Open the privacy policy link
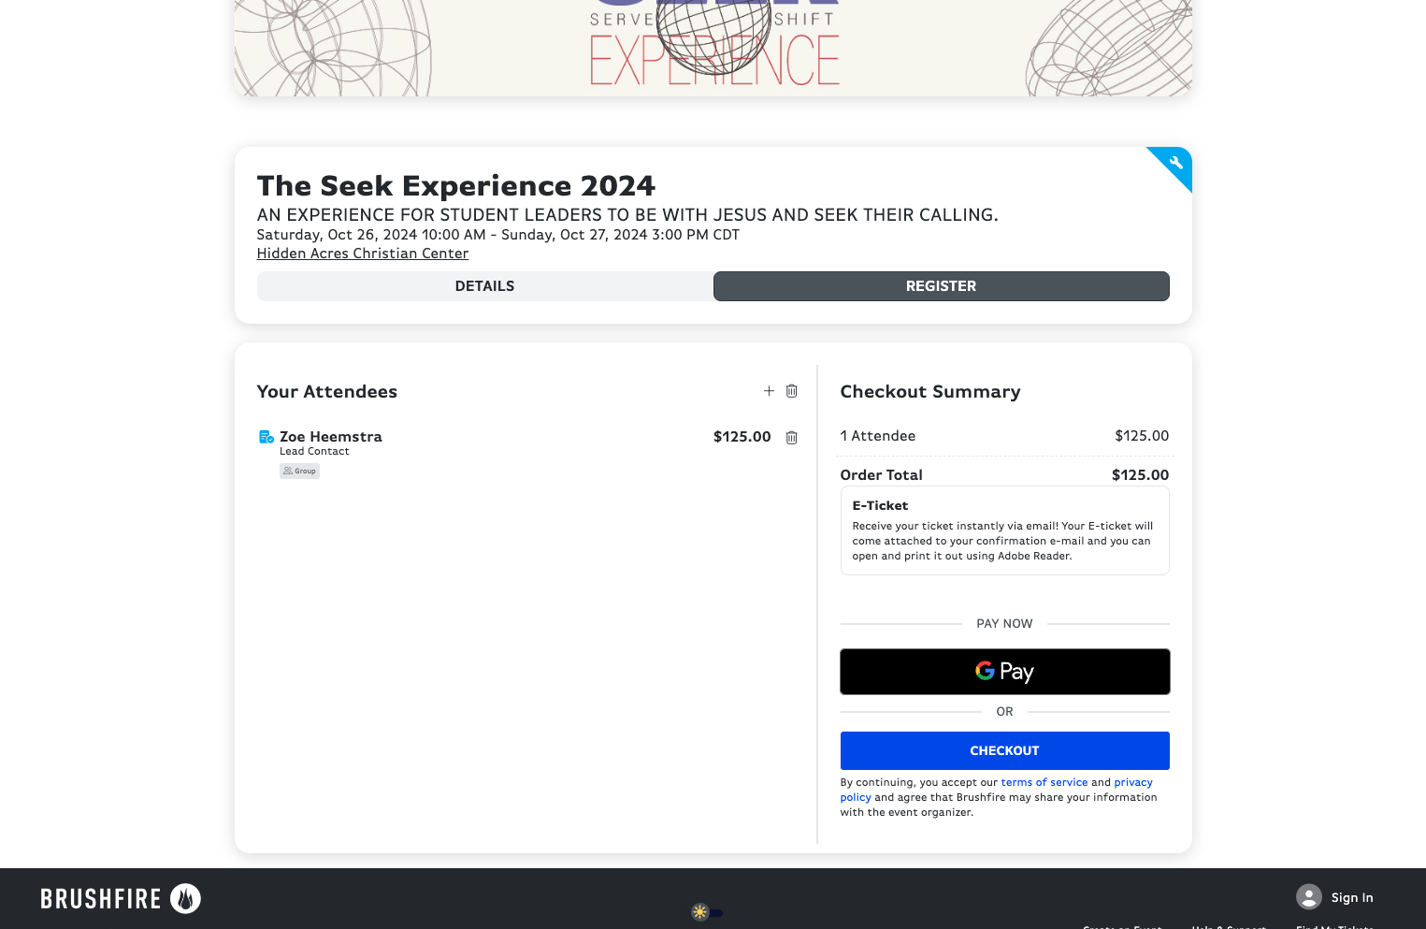The width and height of the screenshot is (1426, 929). 1133,782
